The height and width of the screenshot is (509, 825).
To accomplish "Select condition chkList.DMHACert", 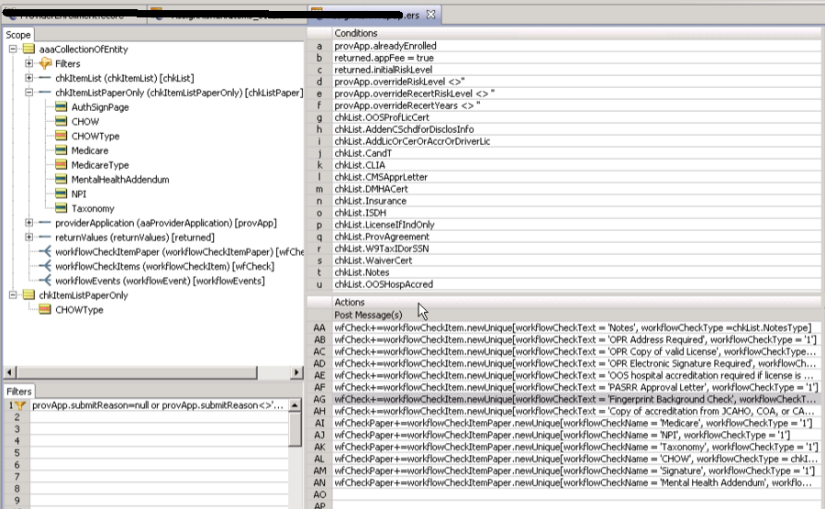I will pos(576,189).
